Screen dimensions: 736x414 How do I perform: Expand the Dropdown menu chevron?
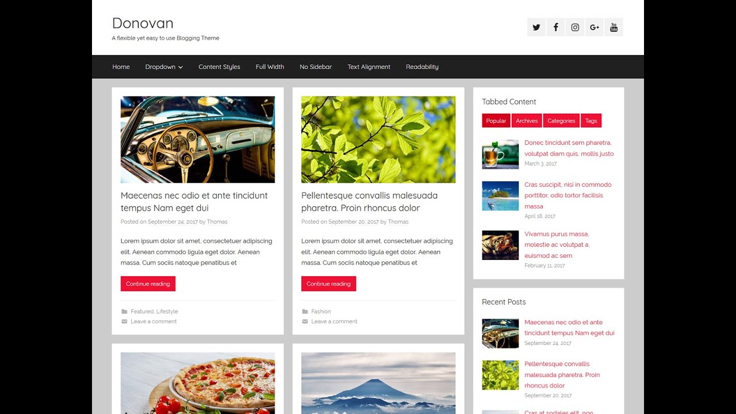click(181, 67)
